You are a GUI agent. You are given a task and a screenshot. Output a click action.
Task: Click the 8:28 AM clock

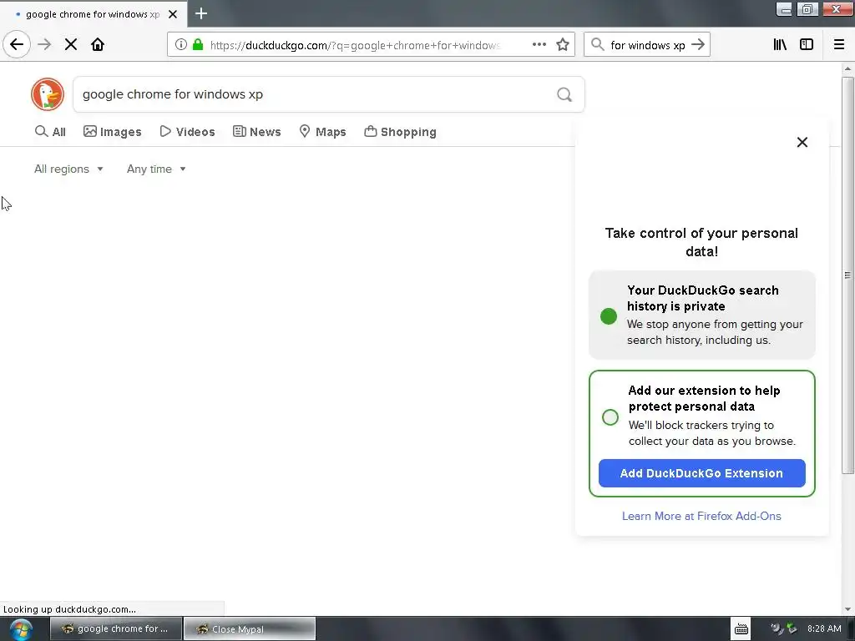pos(824,628)
